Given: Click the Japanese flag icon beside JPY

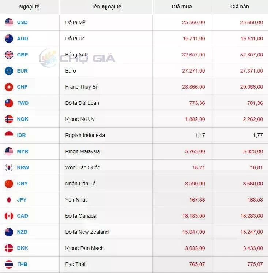Looking at the screenshot, I should coord(9,200).
